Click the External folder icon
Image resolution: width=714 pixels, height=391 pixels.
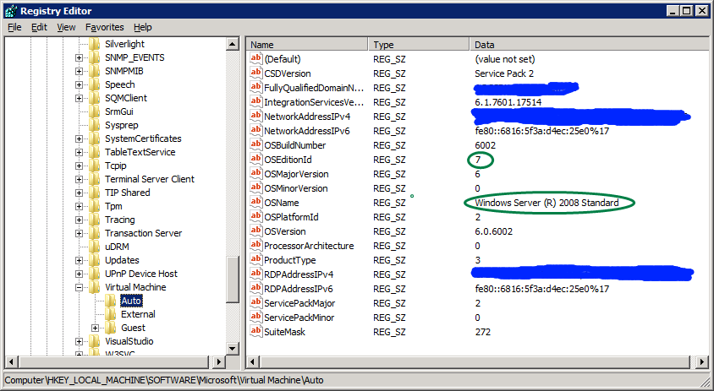[110, 314]
